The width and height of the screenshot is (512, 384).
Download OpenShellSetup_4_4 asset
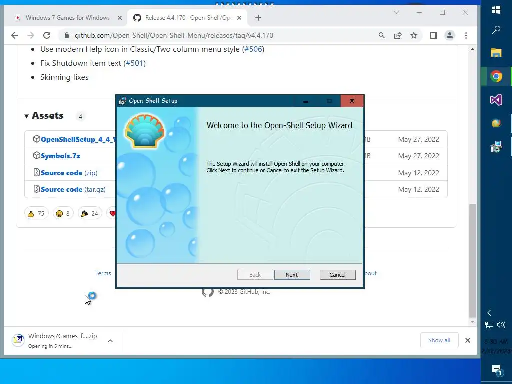(x=78, y=140)
